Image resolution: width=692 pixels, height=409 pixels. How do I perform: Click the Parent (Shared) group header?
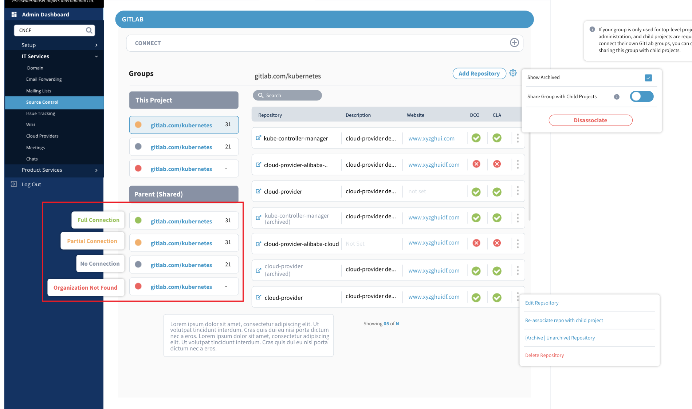pos(184,194)
